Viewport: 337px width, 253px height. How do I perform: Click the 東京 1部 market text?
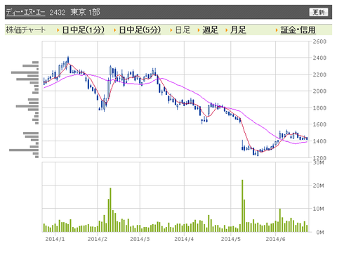coord(86,12)
